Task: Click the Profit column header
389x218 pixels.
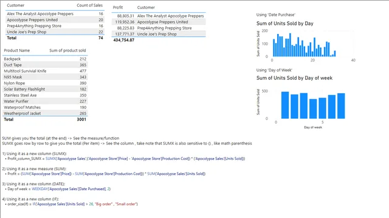Action: pos(118,7)
